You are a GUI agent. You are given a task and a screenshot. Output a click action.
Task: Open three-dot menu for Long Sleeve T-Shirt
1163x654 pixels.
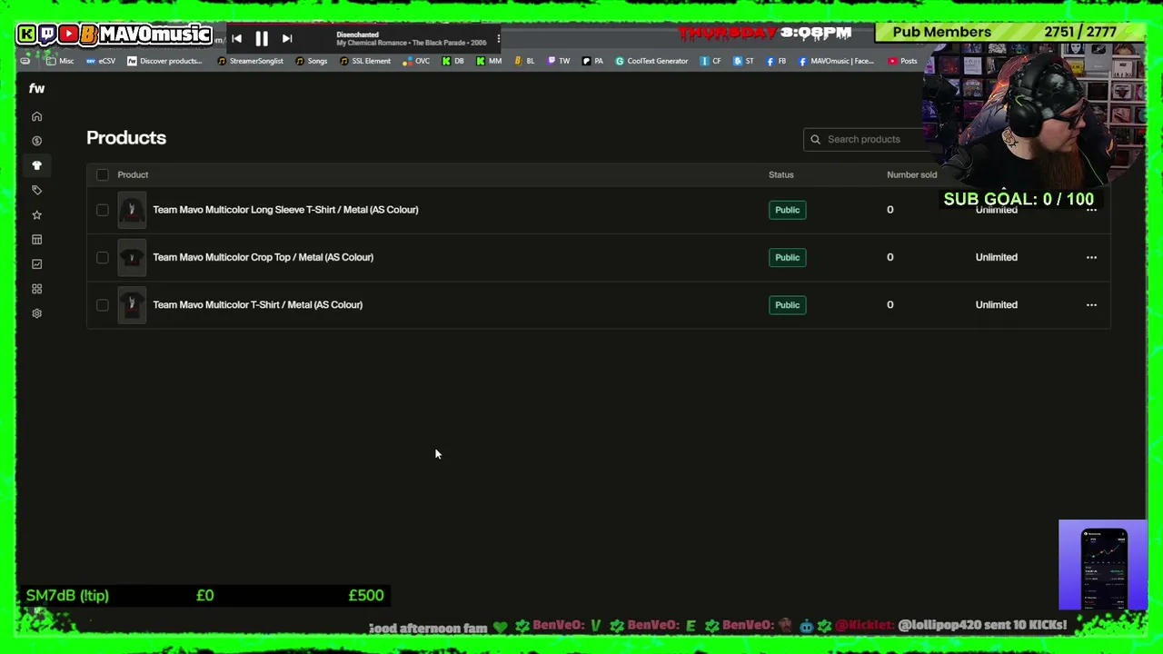[1091, 210]
